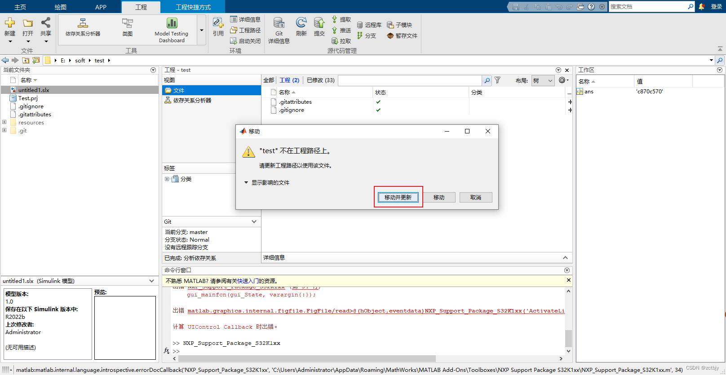726x375 pixels.
Task: Expand the .git folder node
Action: 4,130
